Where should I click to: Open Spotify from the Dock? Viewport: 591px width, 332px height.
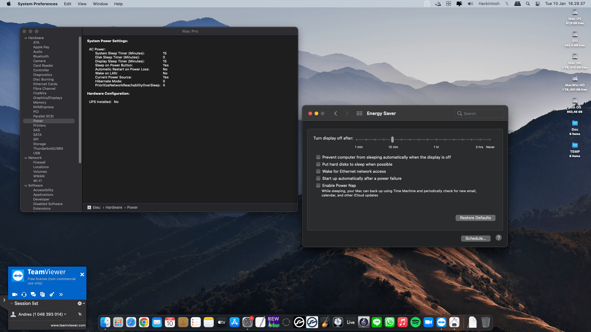pos(415,322)
